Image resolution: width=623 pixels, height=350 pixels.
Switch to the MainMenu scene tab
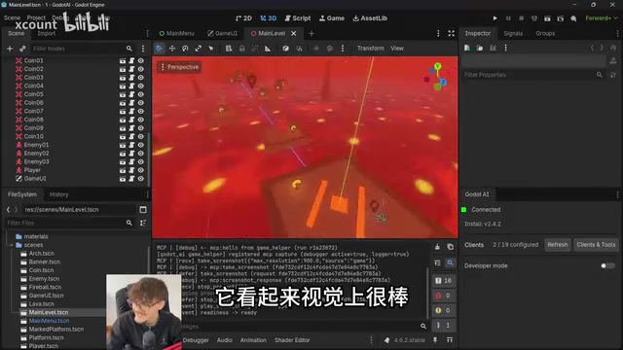[177, 33]
